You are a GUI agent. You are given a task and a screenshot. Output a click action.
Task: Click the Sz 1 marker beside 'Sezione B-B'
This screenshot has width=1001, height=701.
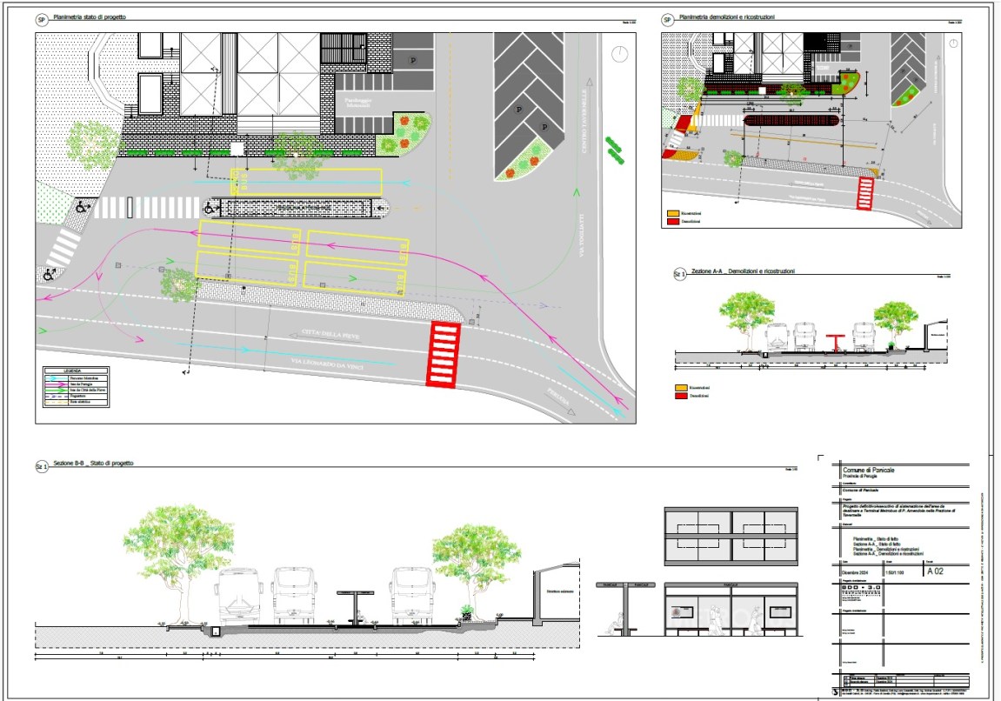41,466
